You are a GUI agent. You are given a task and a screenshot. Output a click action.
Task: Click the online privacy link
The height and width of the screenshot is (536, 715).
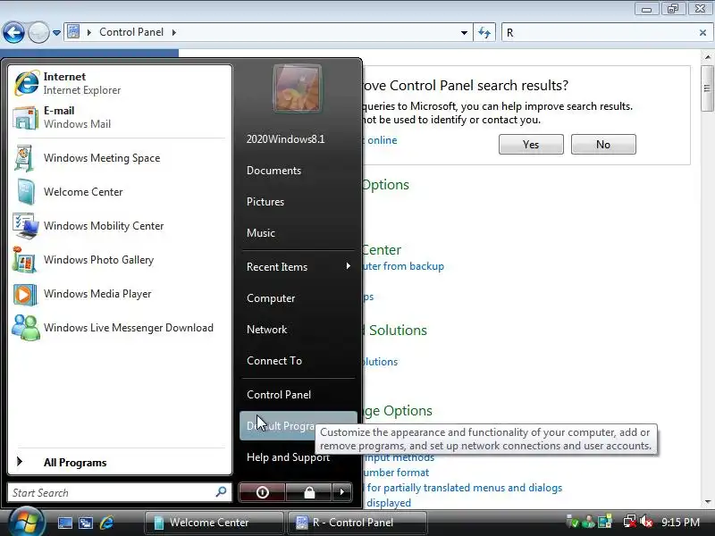click(381, 140)
